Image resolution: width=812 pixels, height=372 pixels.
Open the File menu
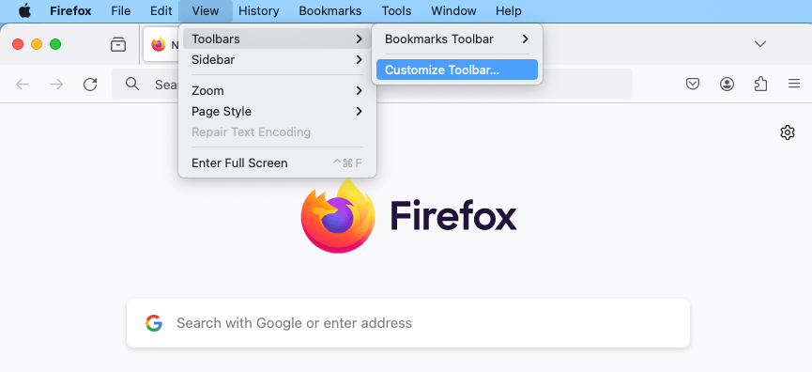coord(121,11)
